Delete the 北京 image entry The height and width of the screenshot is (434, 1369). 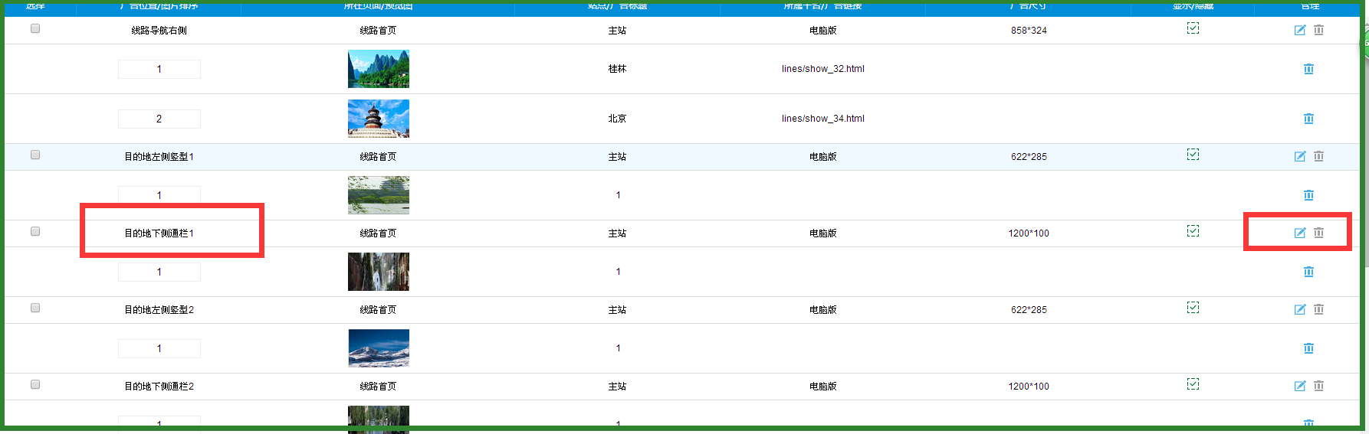(x=1308, y=119)
